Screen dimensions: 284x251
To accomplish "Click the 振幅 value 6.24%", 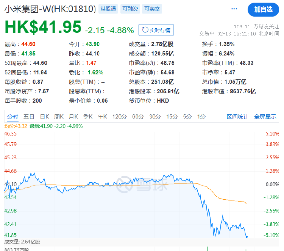I will tap(226, 54).
